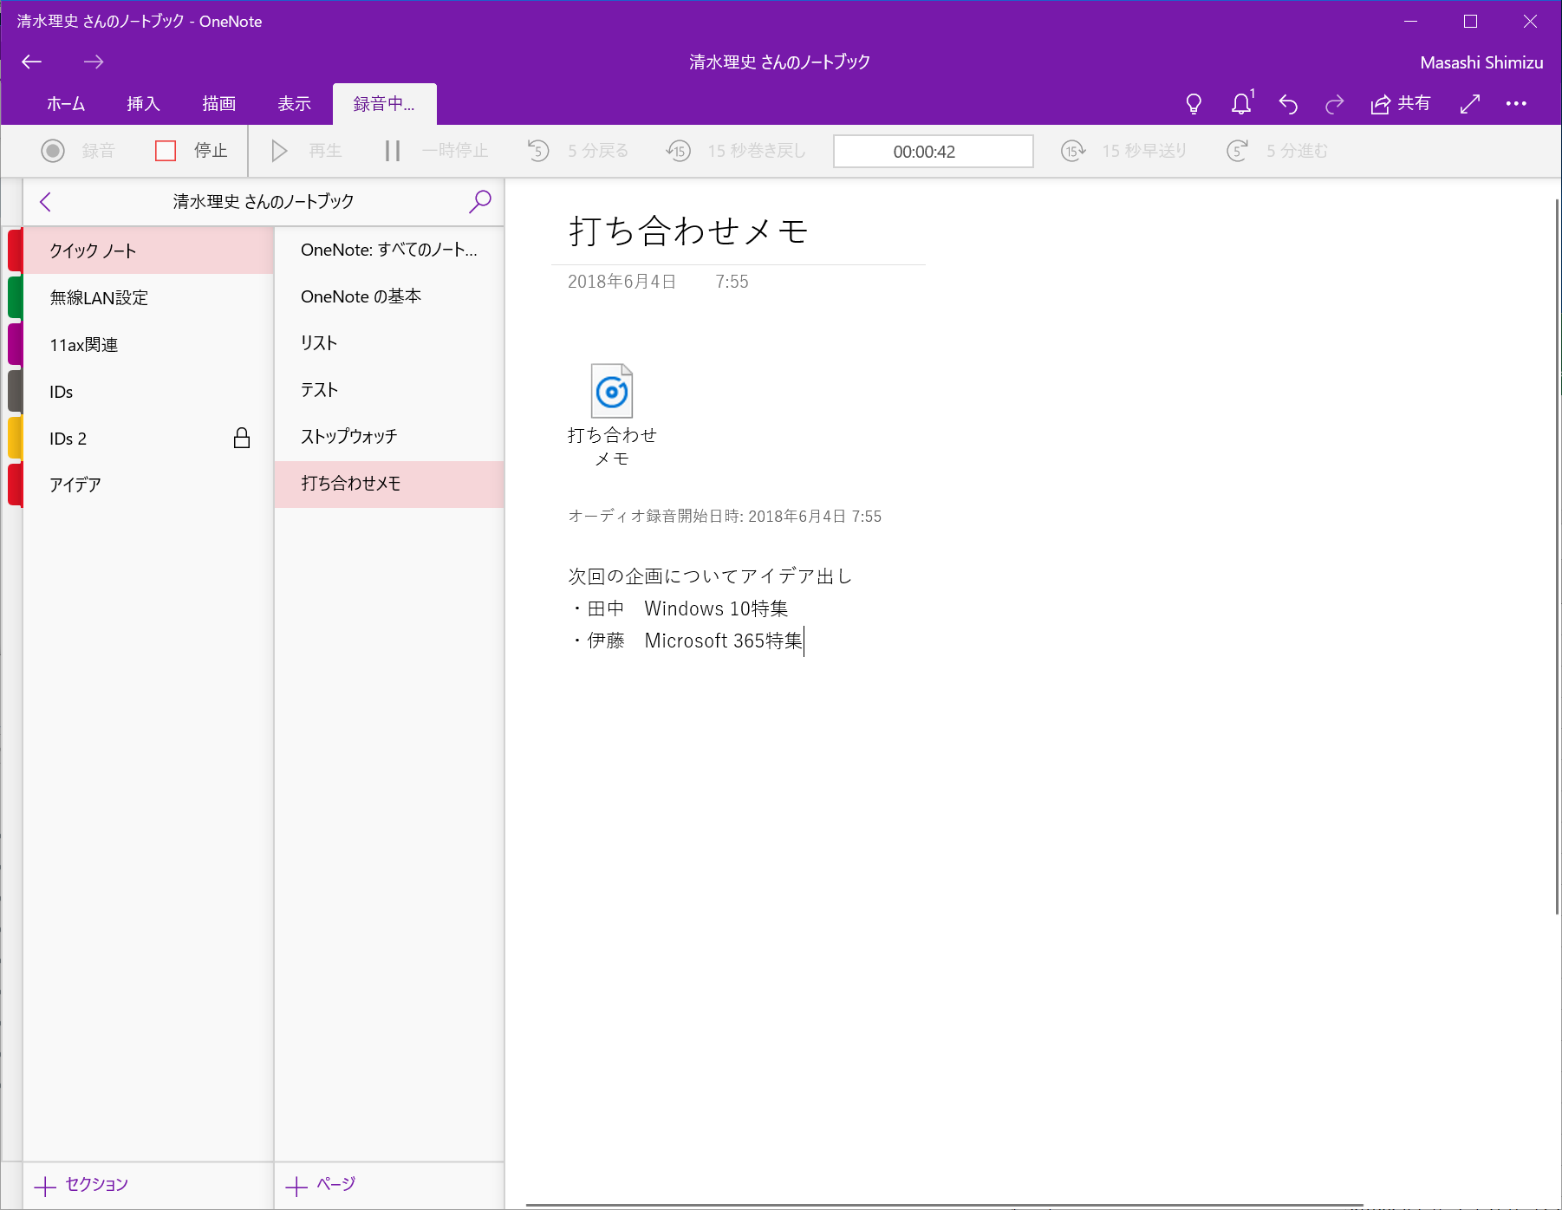
Task: Enter full screen view
Action: point(1470,103)
